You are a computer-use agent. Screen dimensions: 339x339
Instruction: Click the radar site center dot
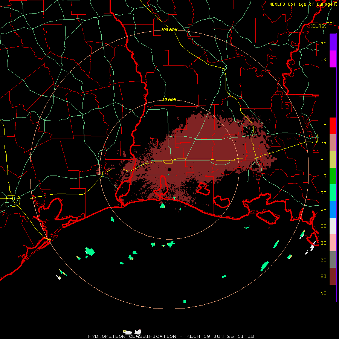pos(169,169)
